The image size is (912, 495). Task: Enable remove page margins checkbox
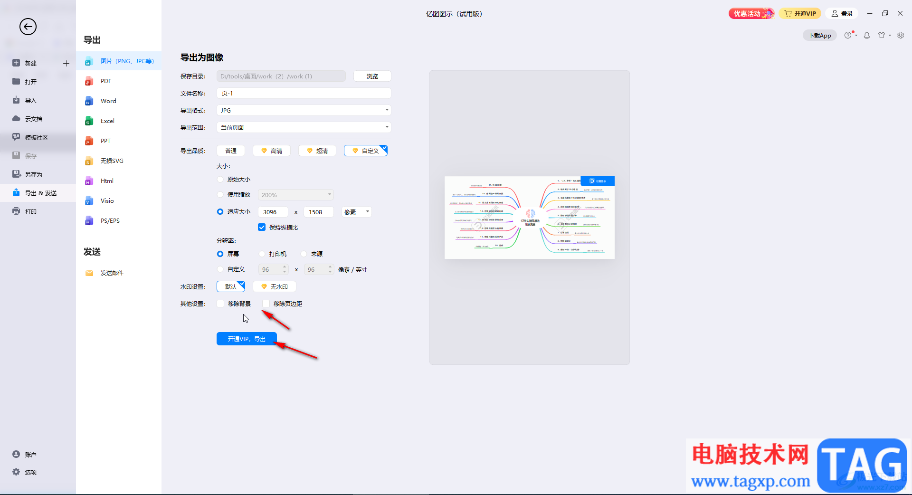click(266, 304)
